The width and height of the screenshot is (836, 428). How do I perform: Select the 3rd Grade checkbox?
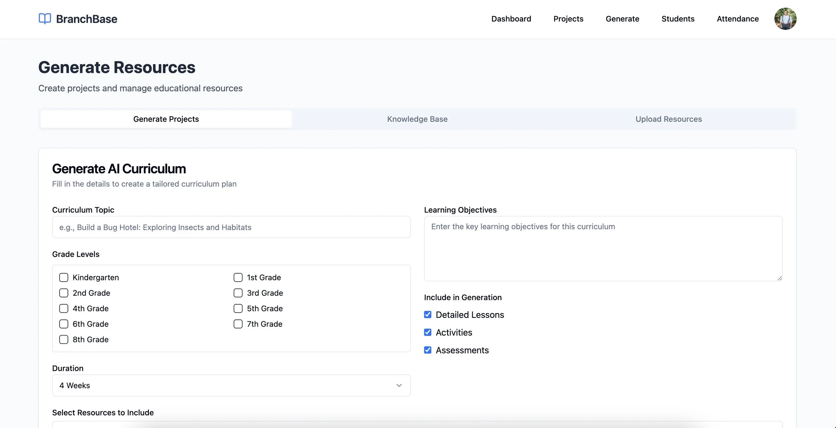238,293
